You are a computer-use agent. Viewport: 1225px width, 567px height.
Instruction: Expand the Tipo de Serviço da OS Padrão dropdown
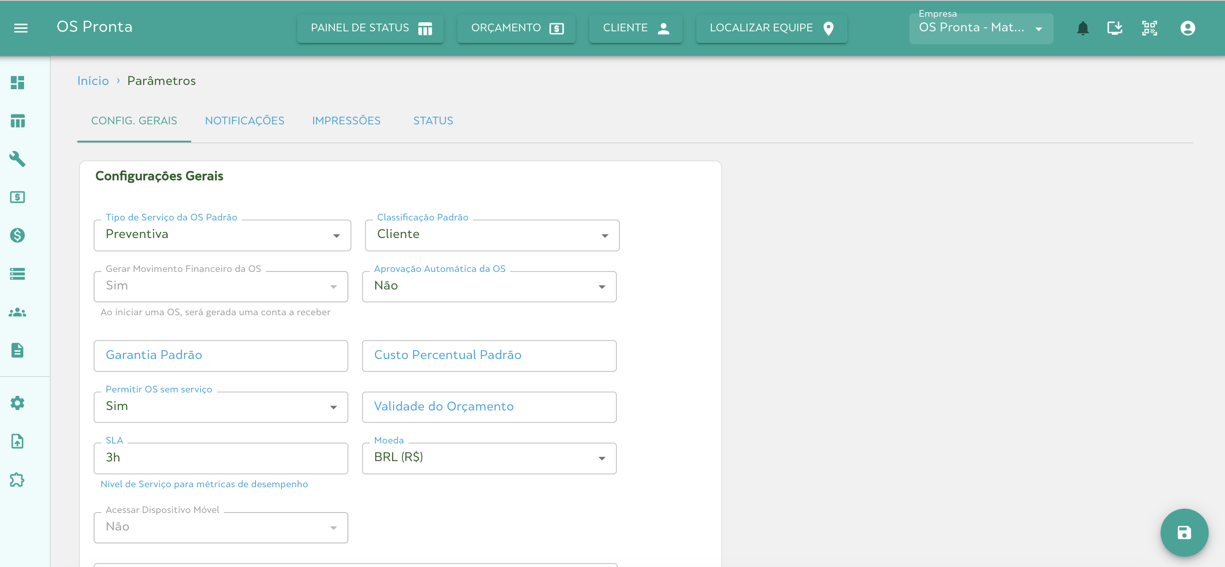click(222, 235)
